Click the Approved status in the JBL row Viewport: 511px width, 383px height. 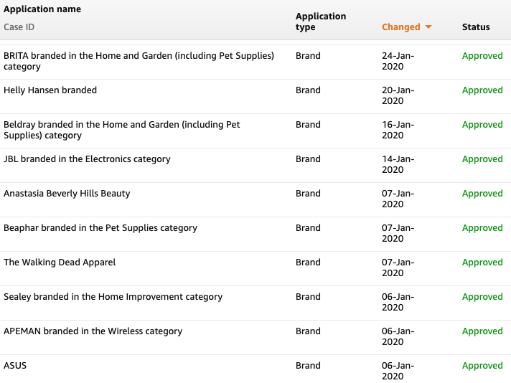tap(482, 159)
